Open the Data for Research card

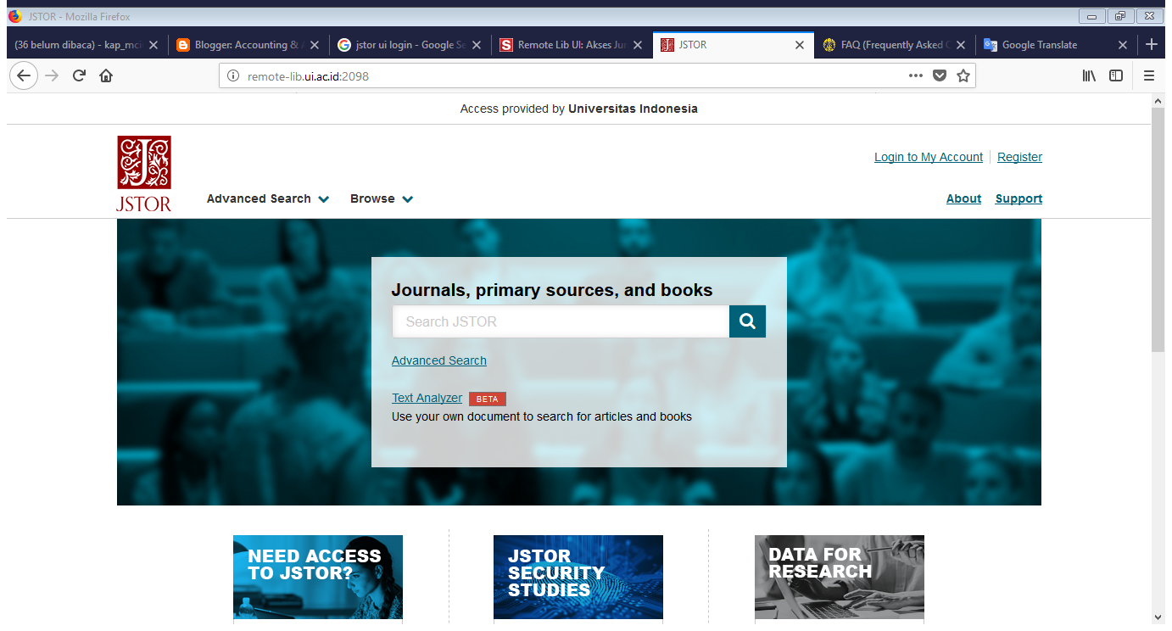point(840,578)
